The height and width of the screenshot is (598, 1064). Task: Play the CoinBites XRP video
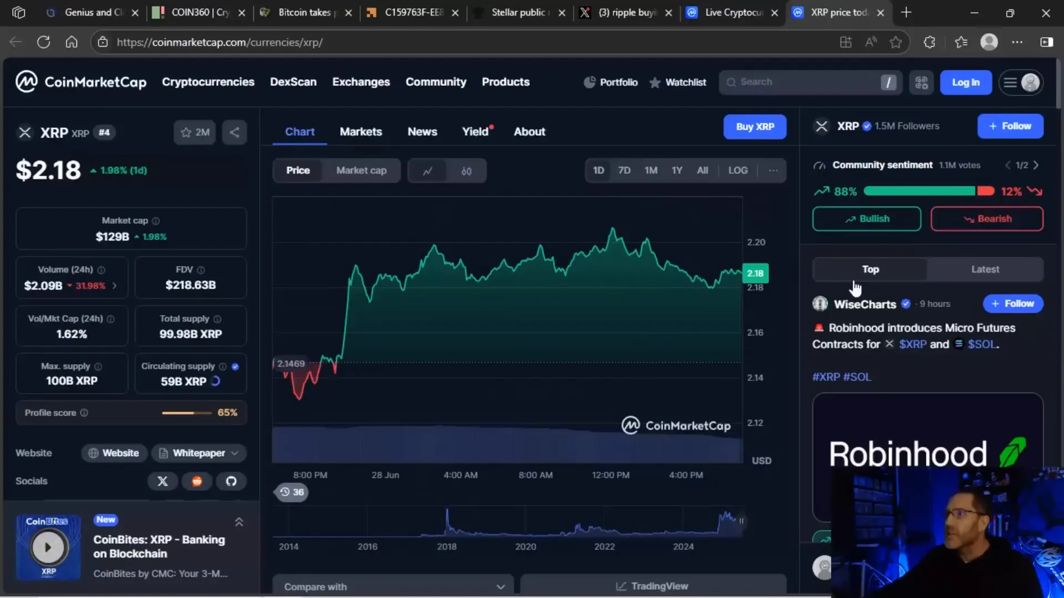[48, 547]
